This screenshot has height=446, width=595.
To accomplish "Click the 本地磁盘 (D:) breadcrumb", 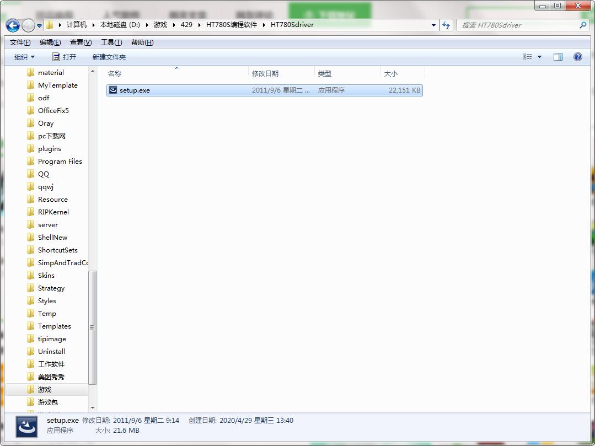I will point(120,25).
